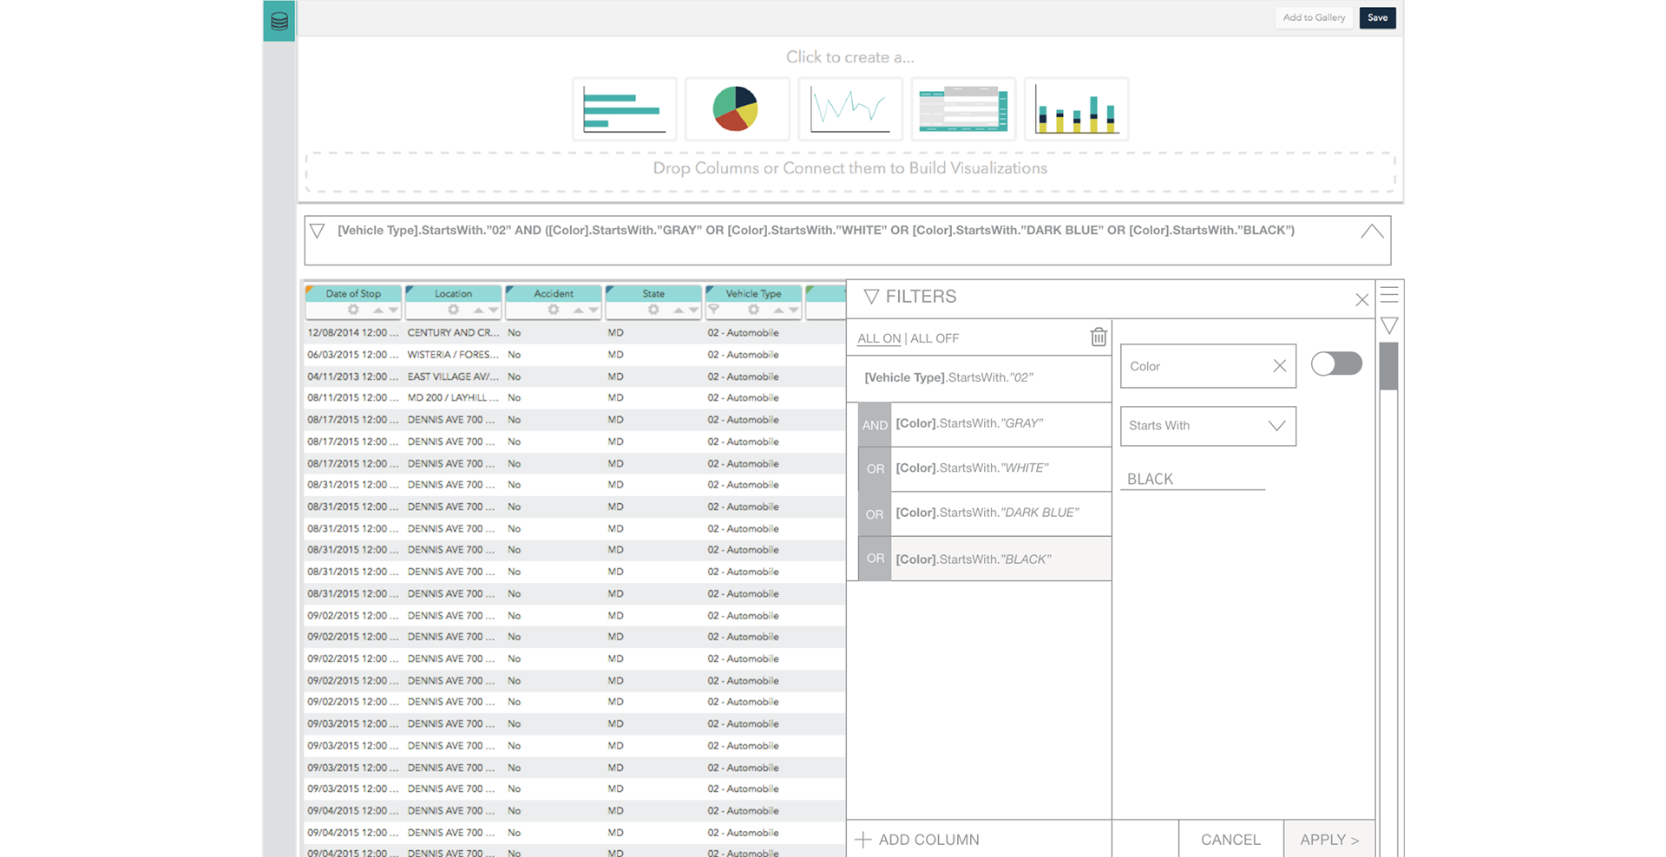Select the Accident column header
Screen dimensions: 1666x857
553,293
